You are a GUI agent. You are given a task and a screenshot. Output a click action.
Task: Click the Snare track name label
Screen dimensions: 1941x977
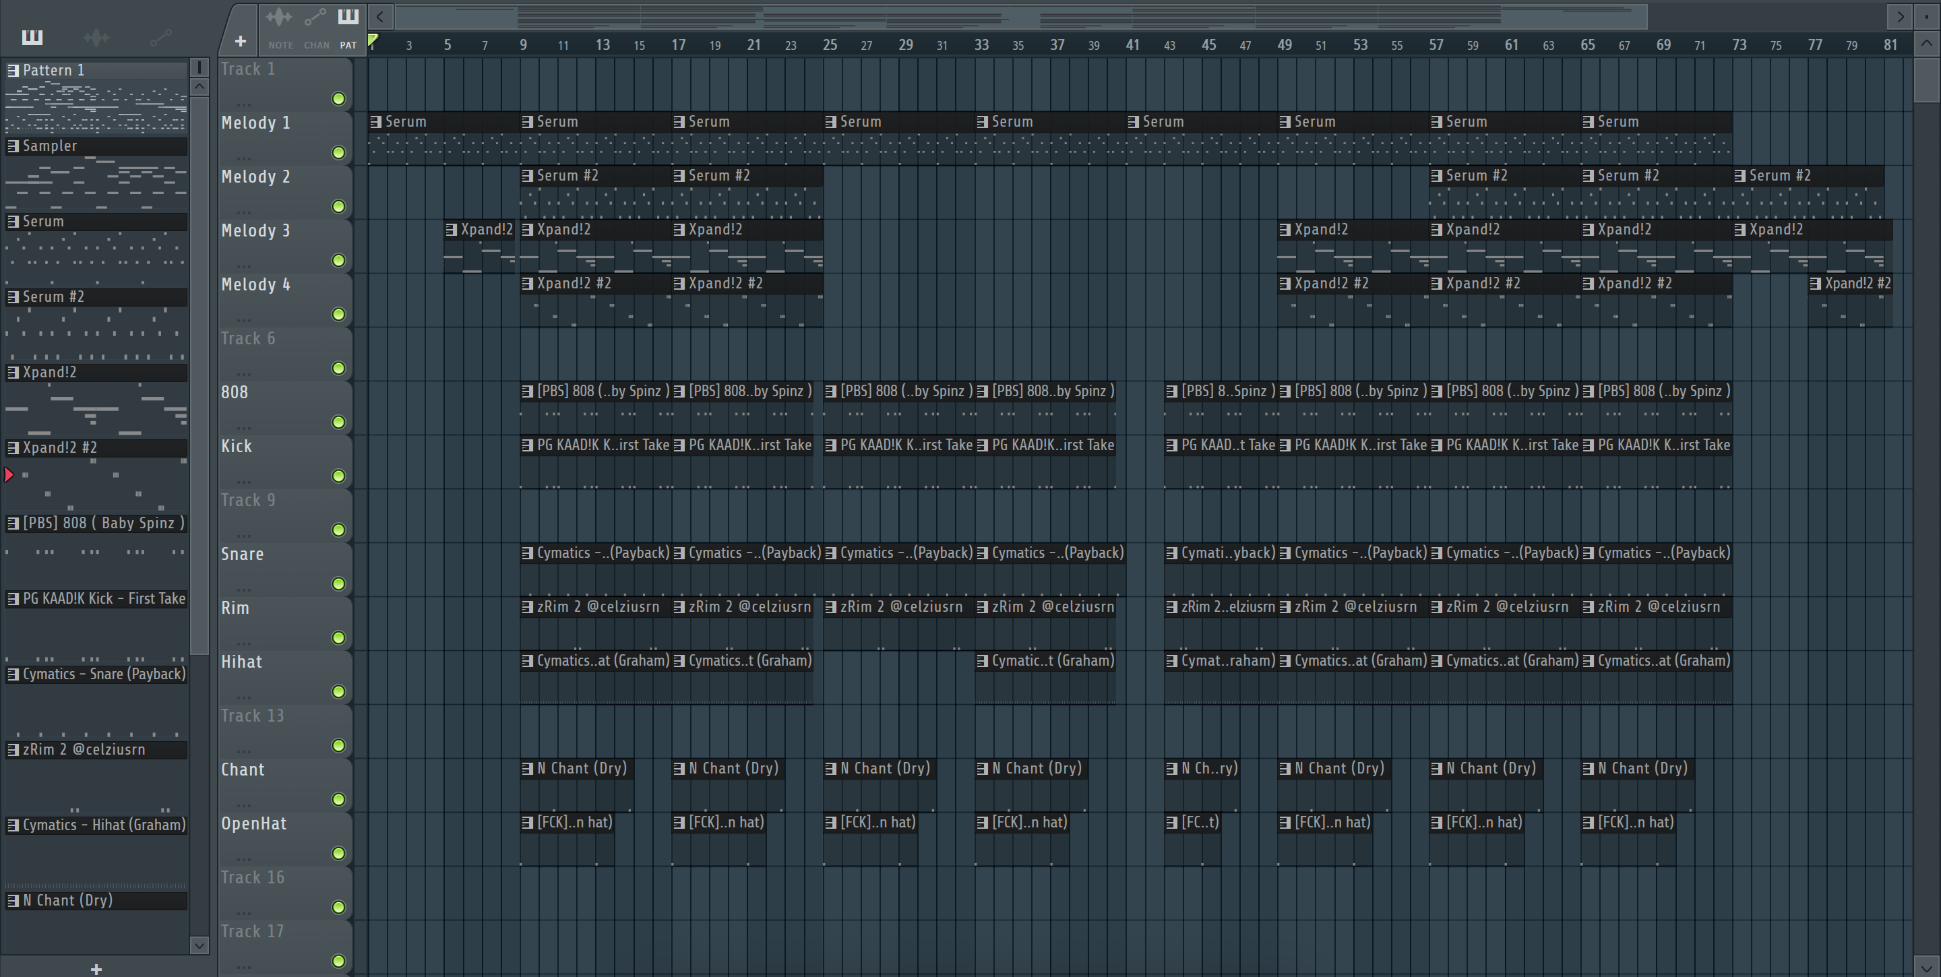tap(242, 555)
